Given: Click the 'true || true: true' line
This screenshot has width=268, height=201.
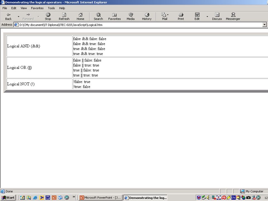Looking at the screenshot, I should [x=85, y=75].
